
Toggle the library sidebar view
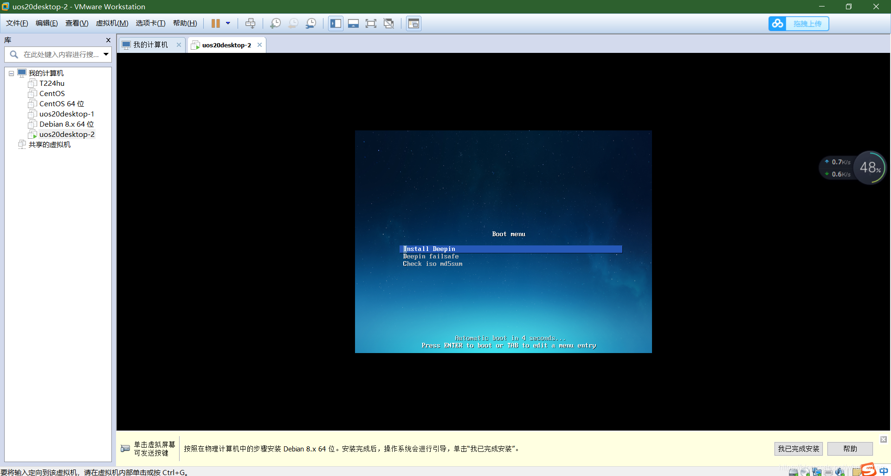click(x=336, y=23)
